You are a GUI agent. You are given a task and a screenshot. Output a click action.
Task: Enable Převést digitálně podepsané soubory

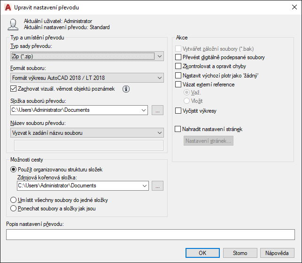click(x=178, y=57)
